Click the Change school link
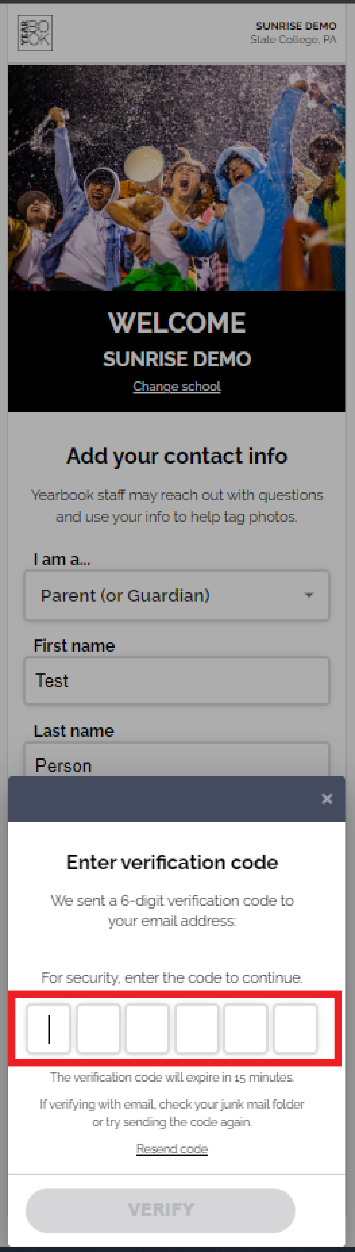The height and width of the screenshot is (1252, 355). pyautogui.click(x=176, y=386)
